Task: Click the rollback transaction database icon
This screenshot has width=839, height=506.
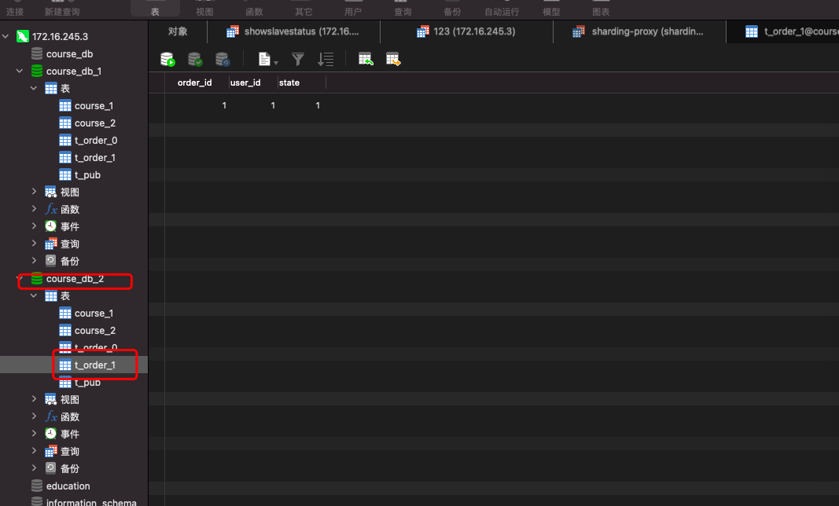Action: click(223, 60)
